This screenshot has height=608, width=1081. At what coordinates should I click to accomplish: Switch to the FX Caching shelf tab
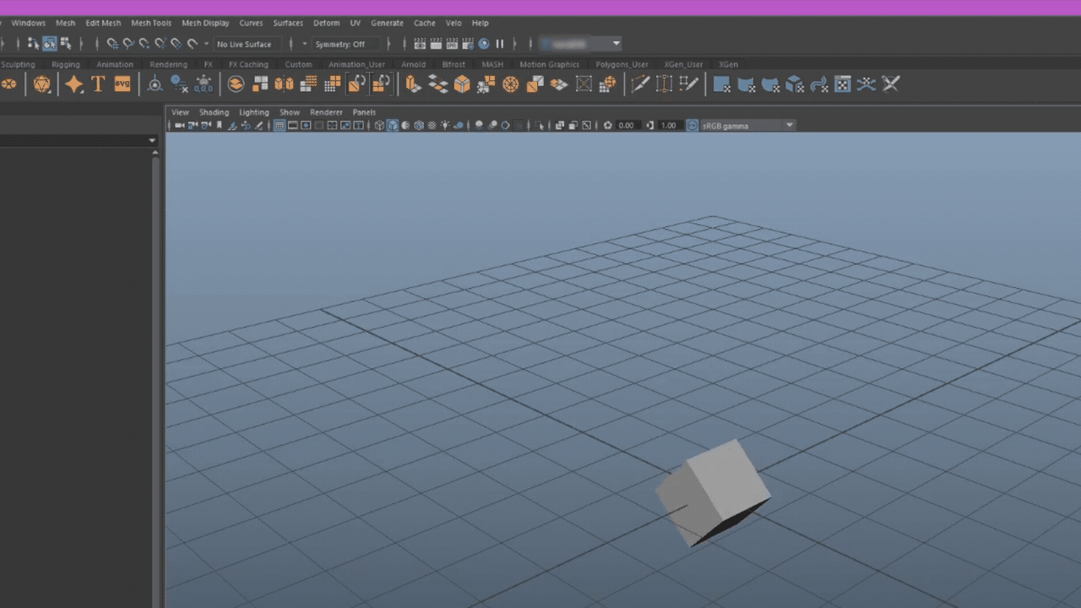[248, 64]
